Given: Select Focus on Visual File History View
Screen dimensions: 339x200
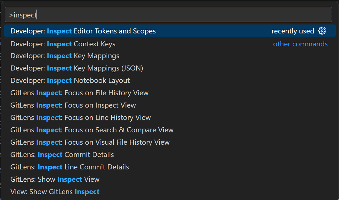Looking at the screenshot, I should tap(169, 142).
